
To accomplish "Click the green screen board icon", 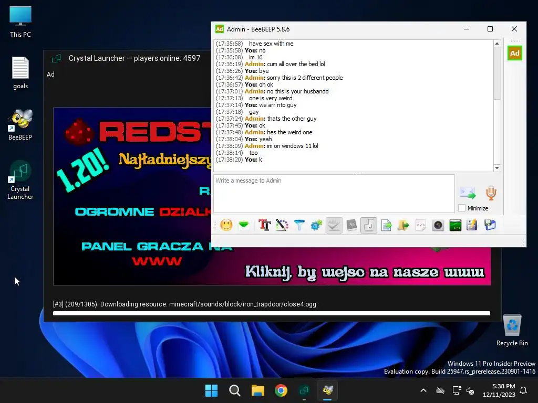I will coord(456,225).
